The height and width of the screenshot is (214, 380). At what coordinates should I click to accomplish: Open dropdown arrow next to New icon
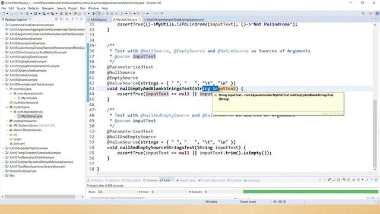pos(7,14)
